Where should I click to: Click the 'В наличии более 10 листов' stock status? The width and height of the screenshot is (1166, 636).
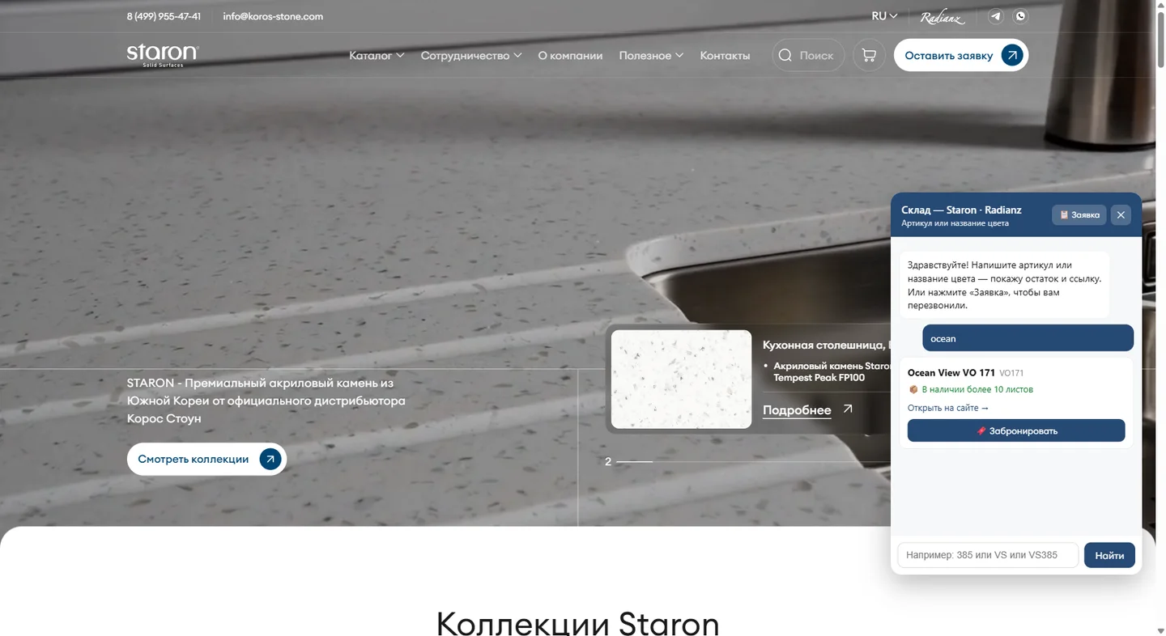970,389
